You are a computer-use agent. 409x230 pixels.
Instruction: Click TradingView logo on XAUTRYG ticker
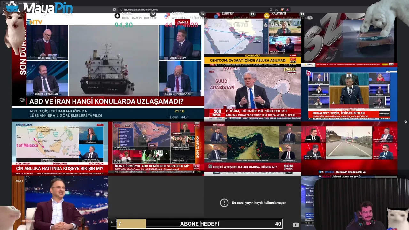(302, 14)
